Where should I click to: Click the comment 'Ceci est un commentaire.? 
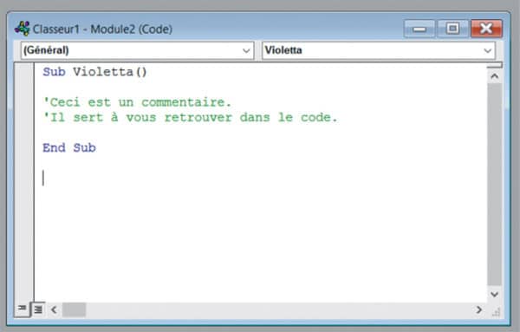[x=137, y=101]
